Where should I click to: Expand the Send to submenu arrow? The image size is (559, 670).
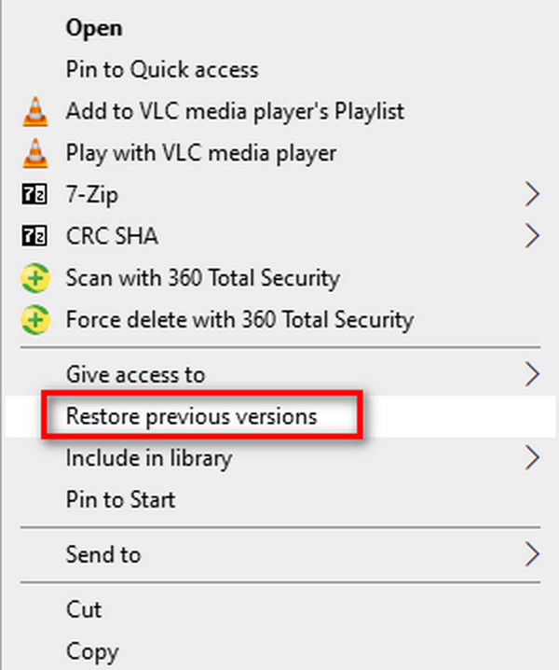coord(532,554)
